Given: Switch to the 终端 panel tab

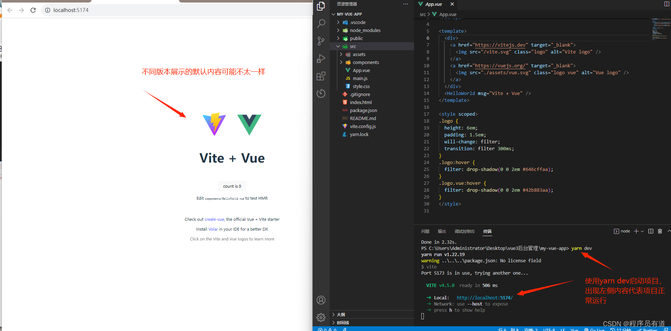Looking at the screenshot, I should pos(487,231).
